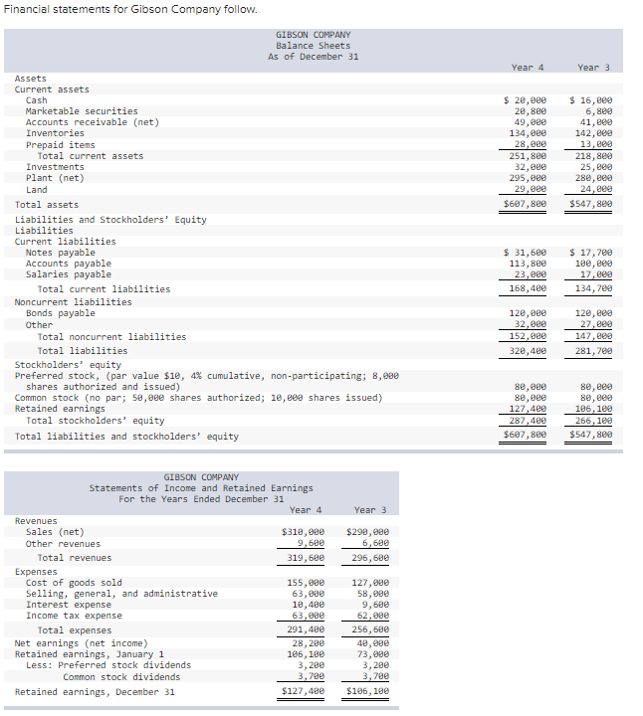Click the Year 3 column header in balance sheet
643x716 pixels.
(x=593, y=68)
